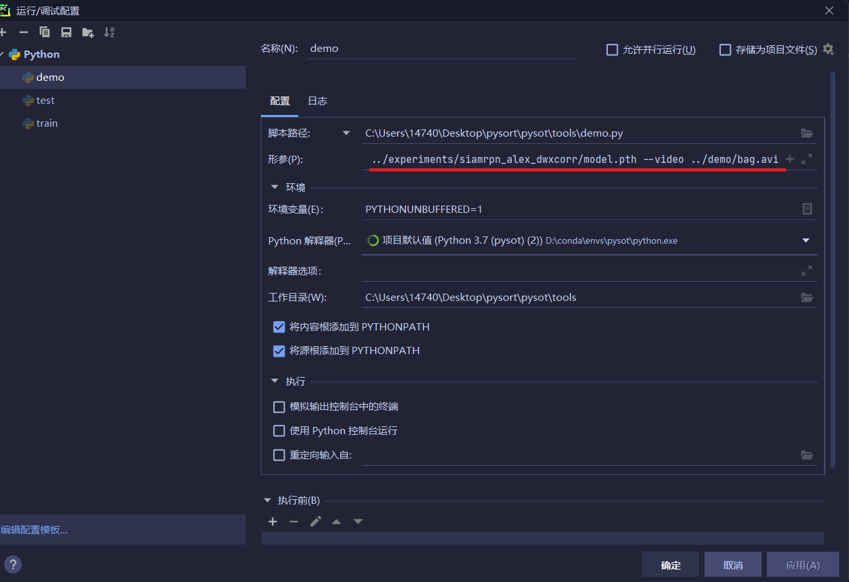Viewport: 849px width, 582px height.
Task: Open the Python interpreter dropdown
Action: [x=806, y=240]
